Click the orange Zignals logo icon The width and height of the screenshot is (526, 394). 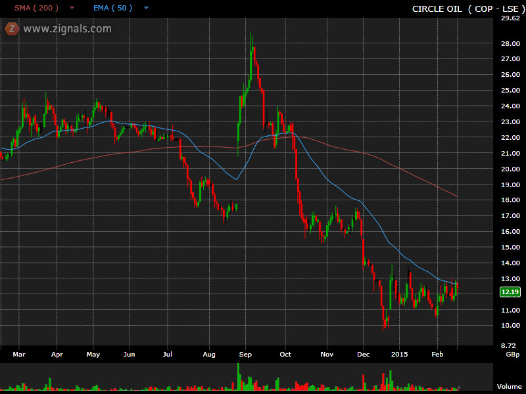(11, 28)
